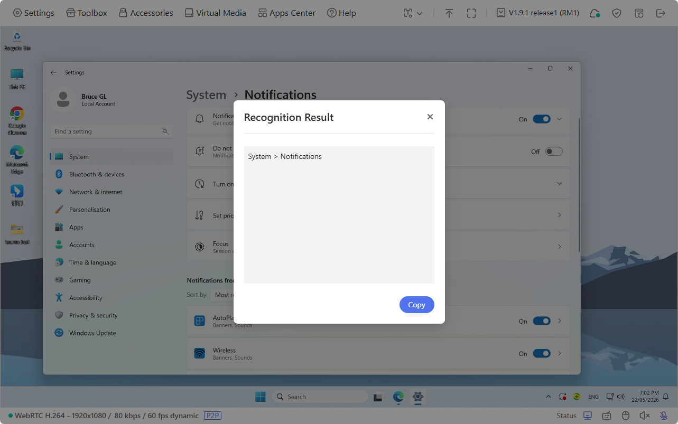
Task: Click the display status monitor icon
Action: pos(588,416)
